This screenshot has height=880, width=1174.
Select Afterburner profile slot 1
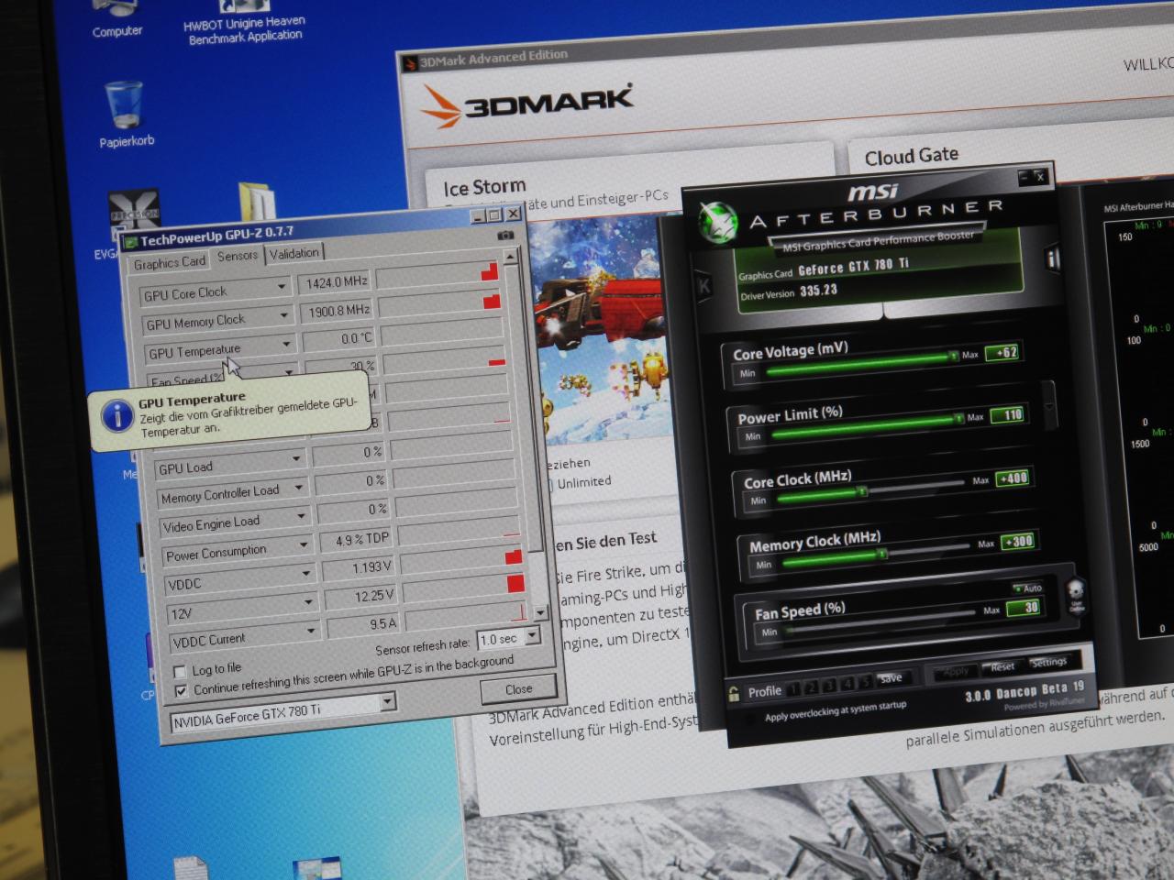pyautogui.click(x=795, y=688)
